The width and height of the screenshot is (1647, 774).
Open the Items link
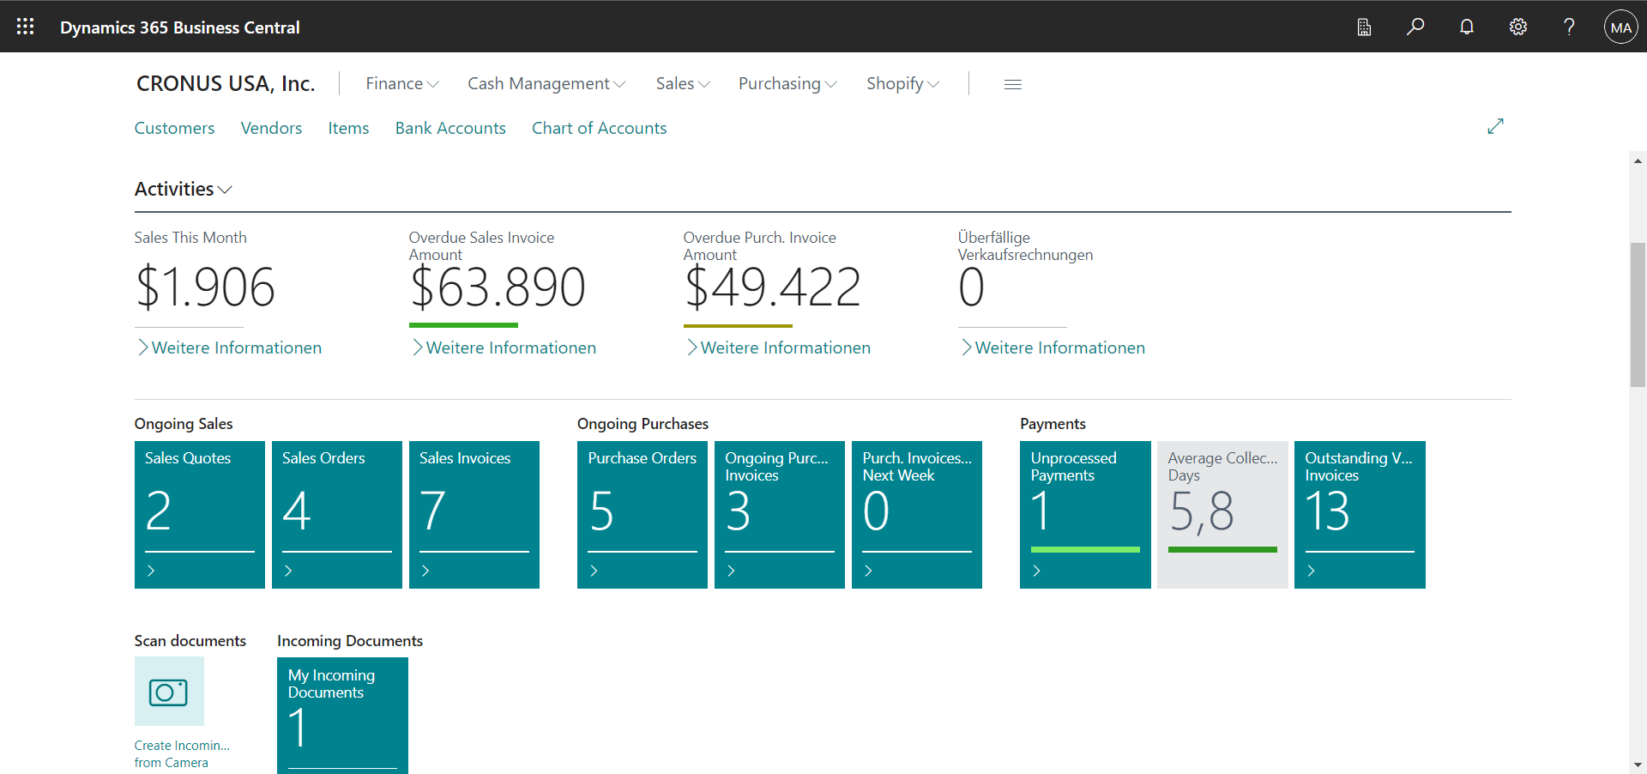pos(348,128)
